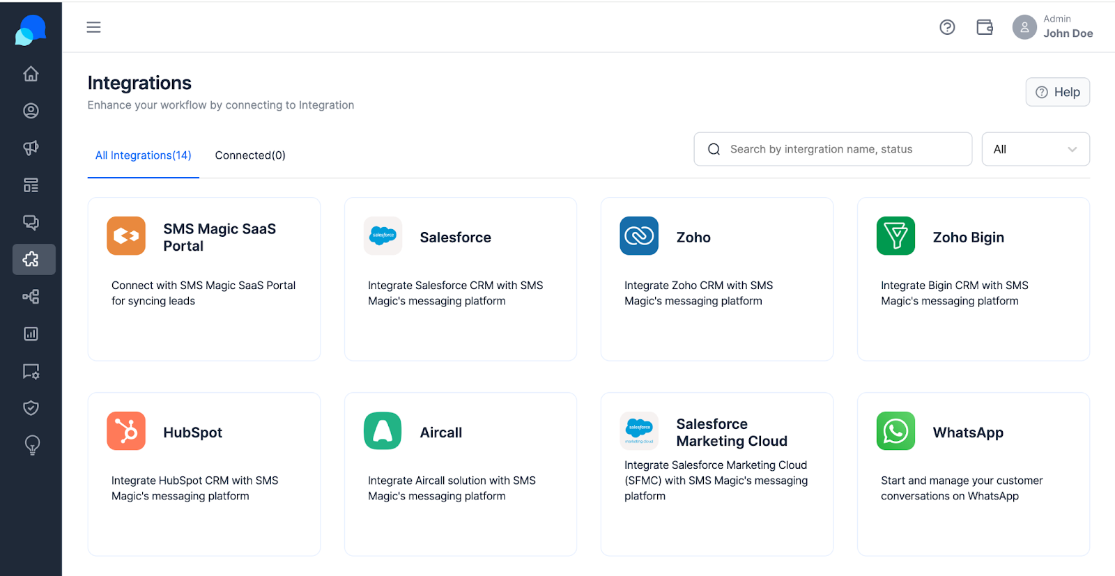
Task: Open the conversations chat icon in sidebar
Action: coord(31,222)
